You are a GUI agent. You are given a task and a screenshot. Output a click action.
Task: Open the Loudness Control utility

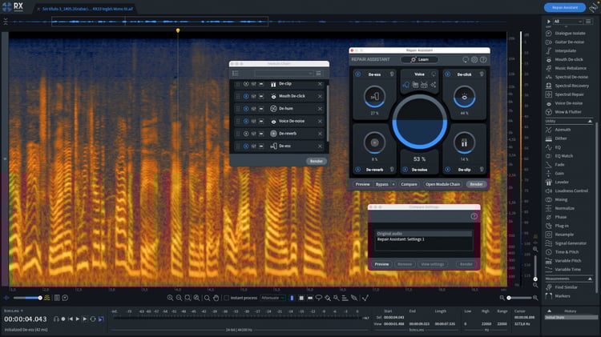pos(567,191)
